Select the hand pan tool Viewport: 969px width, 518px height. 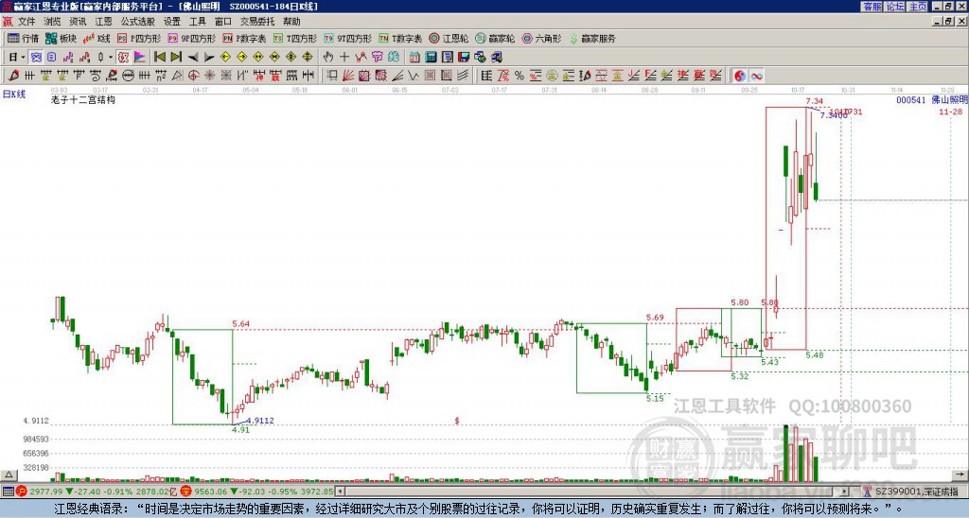tap(328, 57)
